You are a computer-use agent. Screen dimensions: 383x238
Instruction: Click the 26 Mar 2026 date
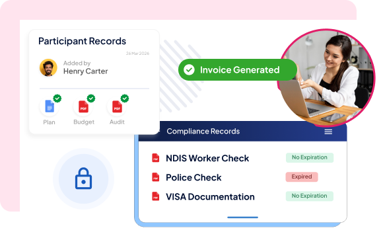137,54
